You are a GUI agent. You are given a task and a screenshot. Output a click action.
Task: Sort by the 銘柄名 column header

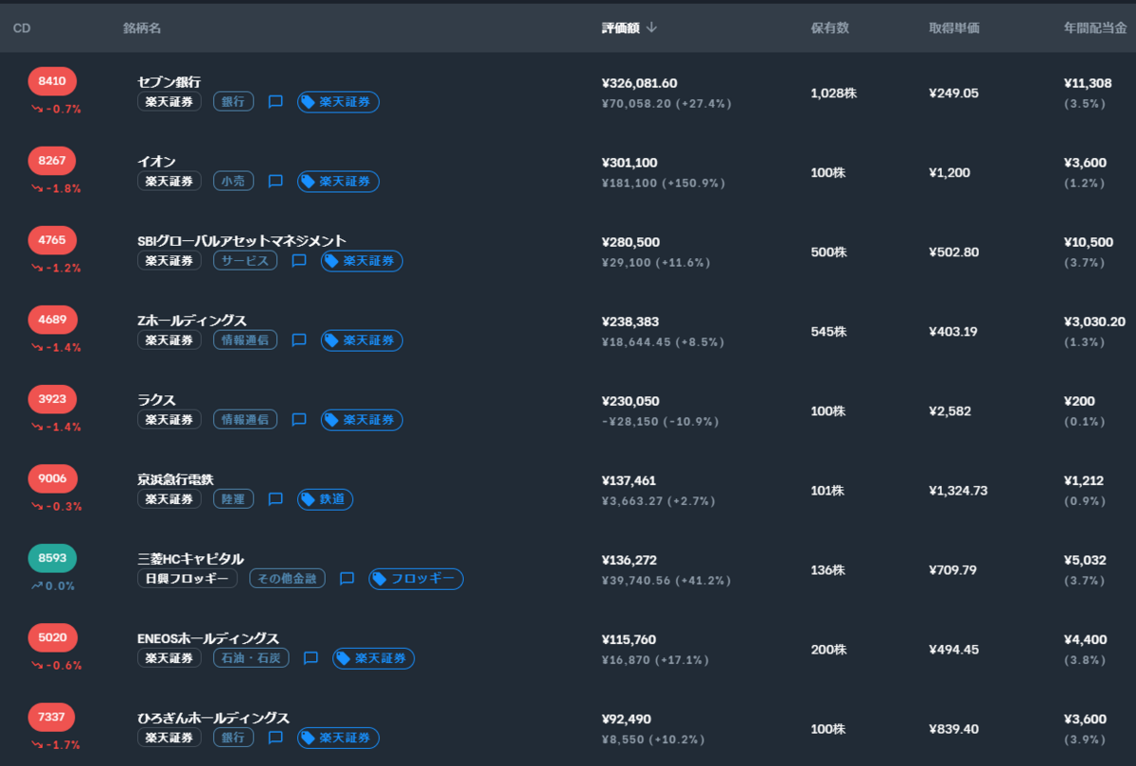[x=142, y=28]
